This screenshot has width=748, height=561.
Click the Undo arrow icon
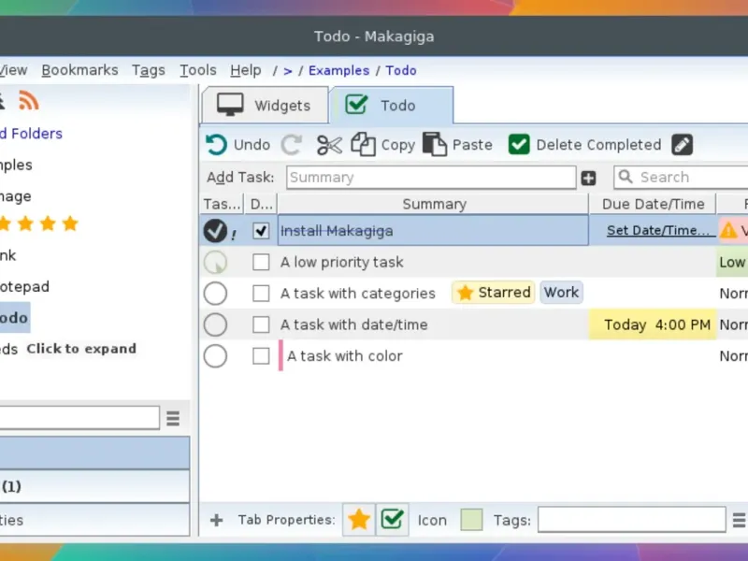[216, 145]
